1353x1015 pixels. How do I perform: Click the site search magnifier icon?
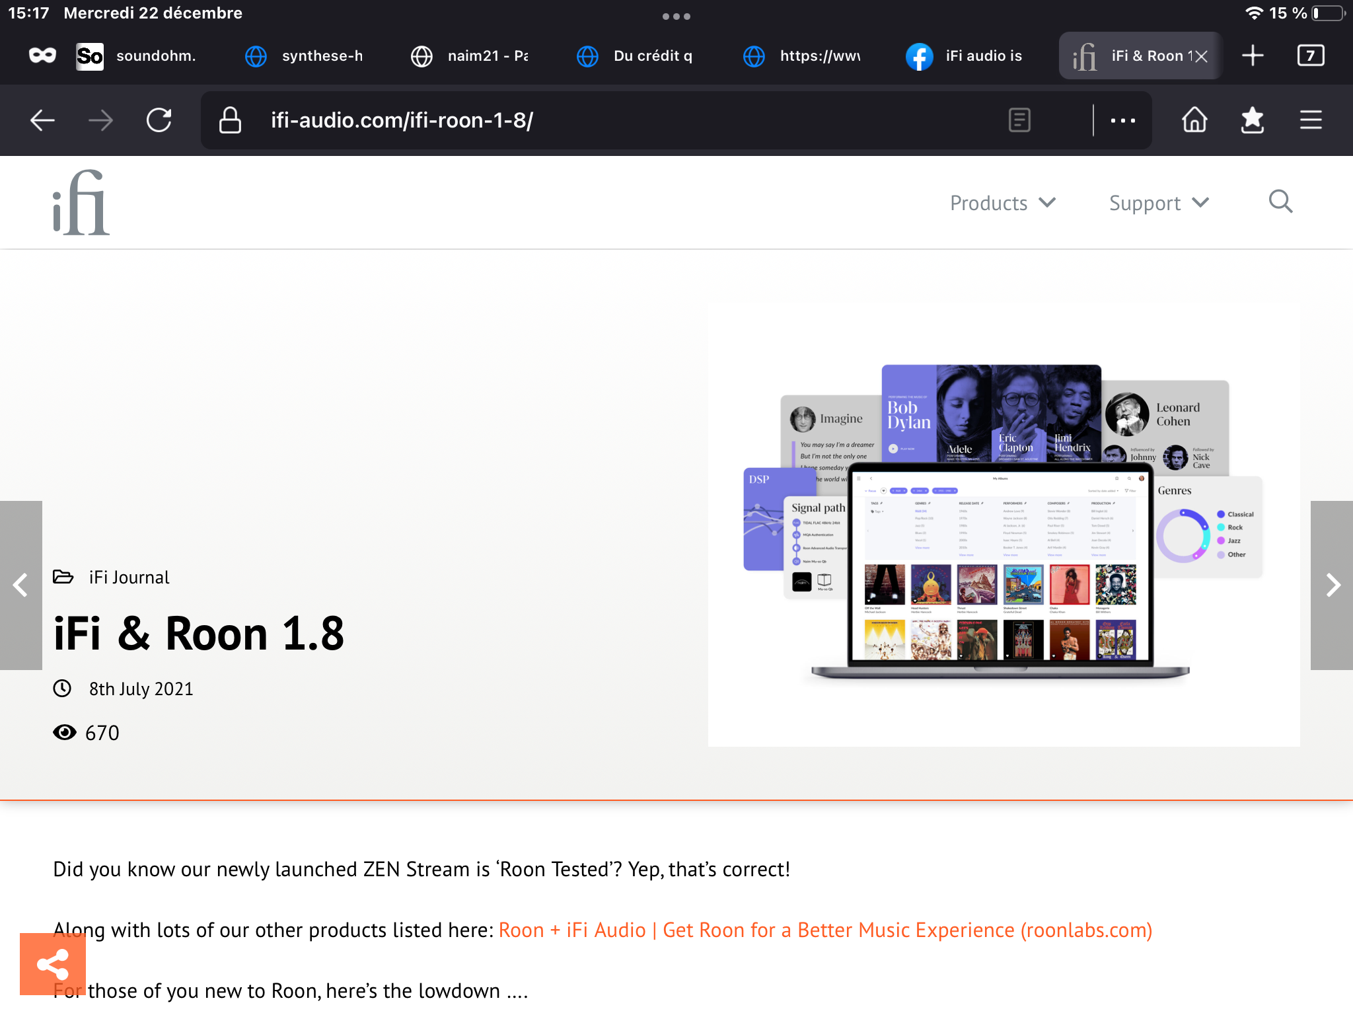tap(1280, 202)
